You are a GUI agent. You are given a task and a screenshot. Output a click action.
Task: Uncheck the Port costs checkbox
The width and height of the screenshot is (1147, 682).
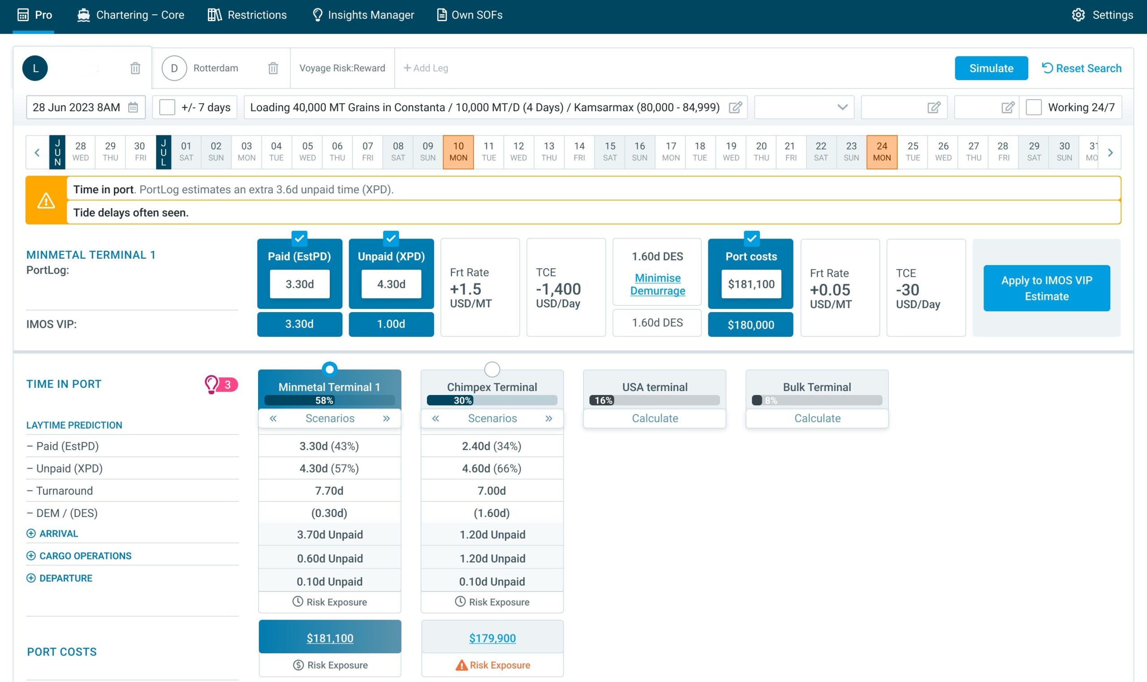click(751, 238)
